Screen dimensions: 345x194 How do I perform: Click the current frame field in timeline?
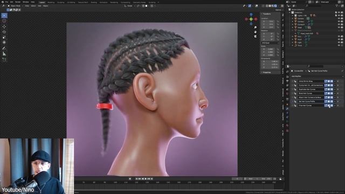237,179
